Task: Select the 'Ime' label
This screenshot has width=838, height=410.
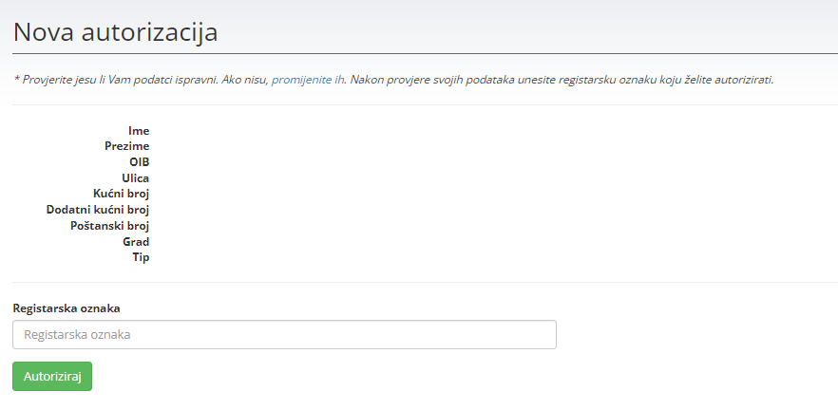Action: [139, 131]
